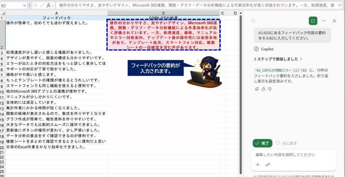Select cell スマートフォンでも同じ機能を使えると便利です。
345x177 pixels.
click(x=57, y=86)
